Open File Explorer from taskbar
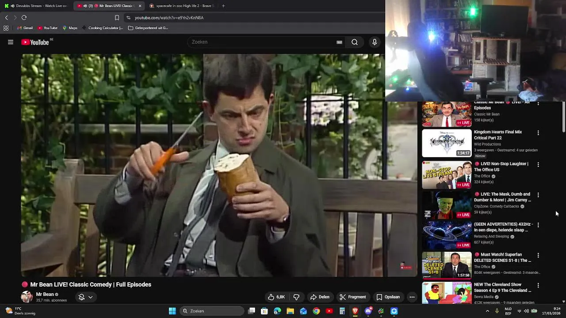The image size is (566, 318). click(290, 311)
